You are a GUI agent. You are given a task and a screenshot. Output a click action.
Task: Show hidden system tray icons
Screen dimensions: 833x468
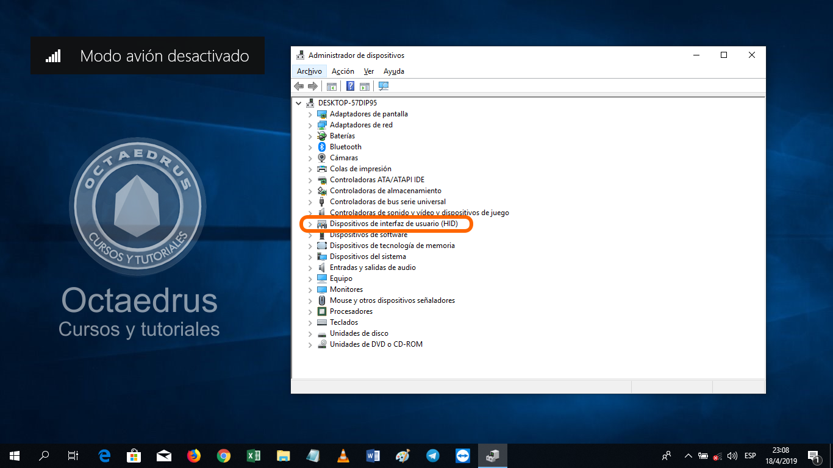(x=688, y=456)
